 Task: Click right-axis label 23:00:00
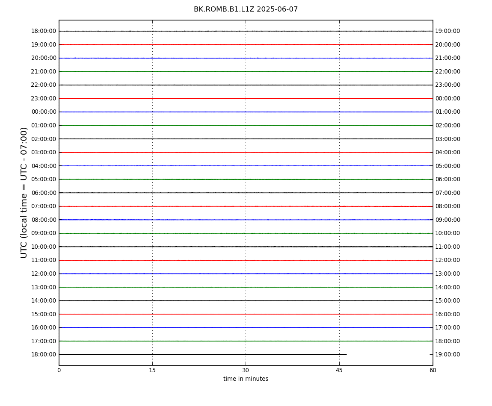[448, 85]
